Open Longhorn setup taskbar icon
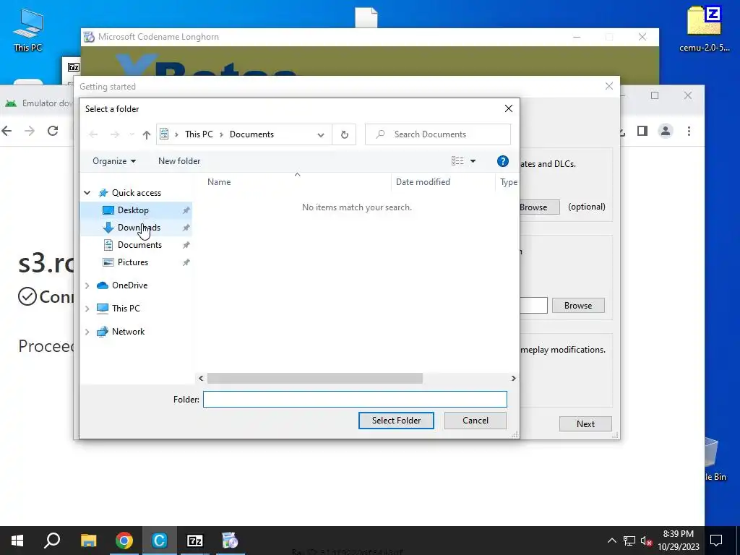The image size is (740, 555). click(x=231, y=541)
